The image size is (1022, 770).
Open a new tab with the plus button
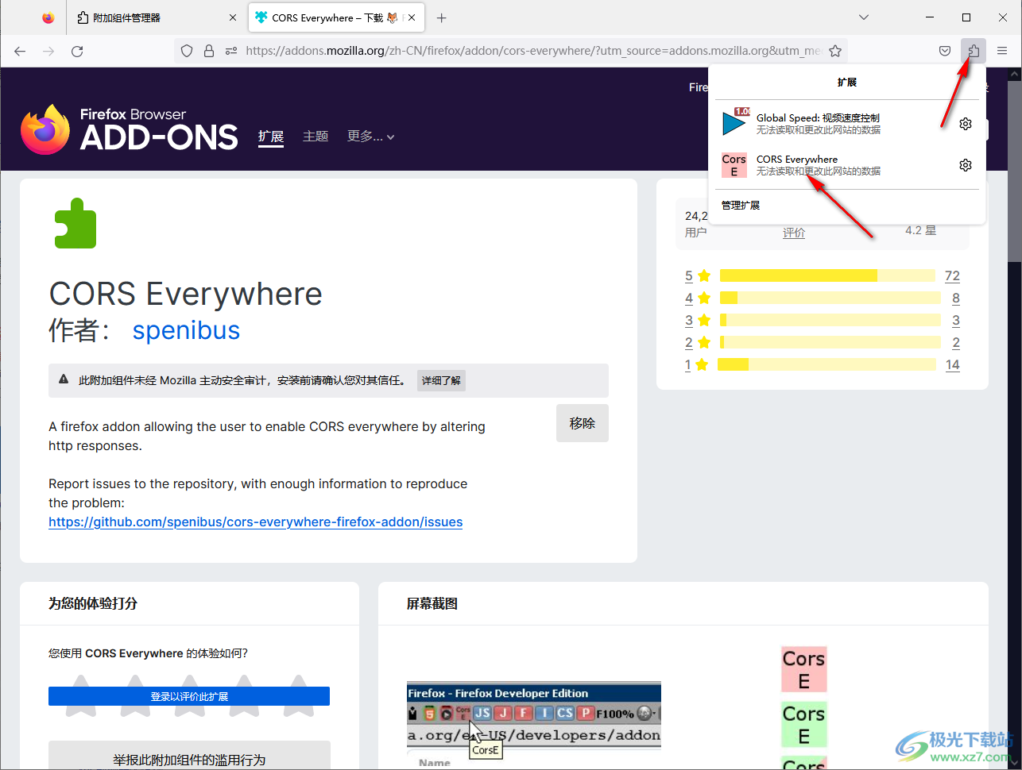click(442, 17)
